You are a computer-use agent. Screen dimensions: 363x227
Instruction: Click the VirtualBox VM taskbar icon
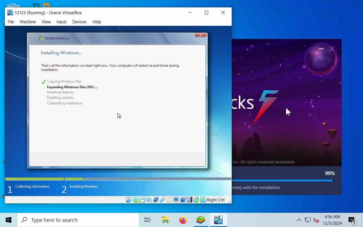218,220
